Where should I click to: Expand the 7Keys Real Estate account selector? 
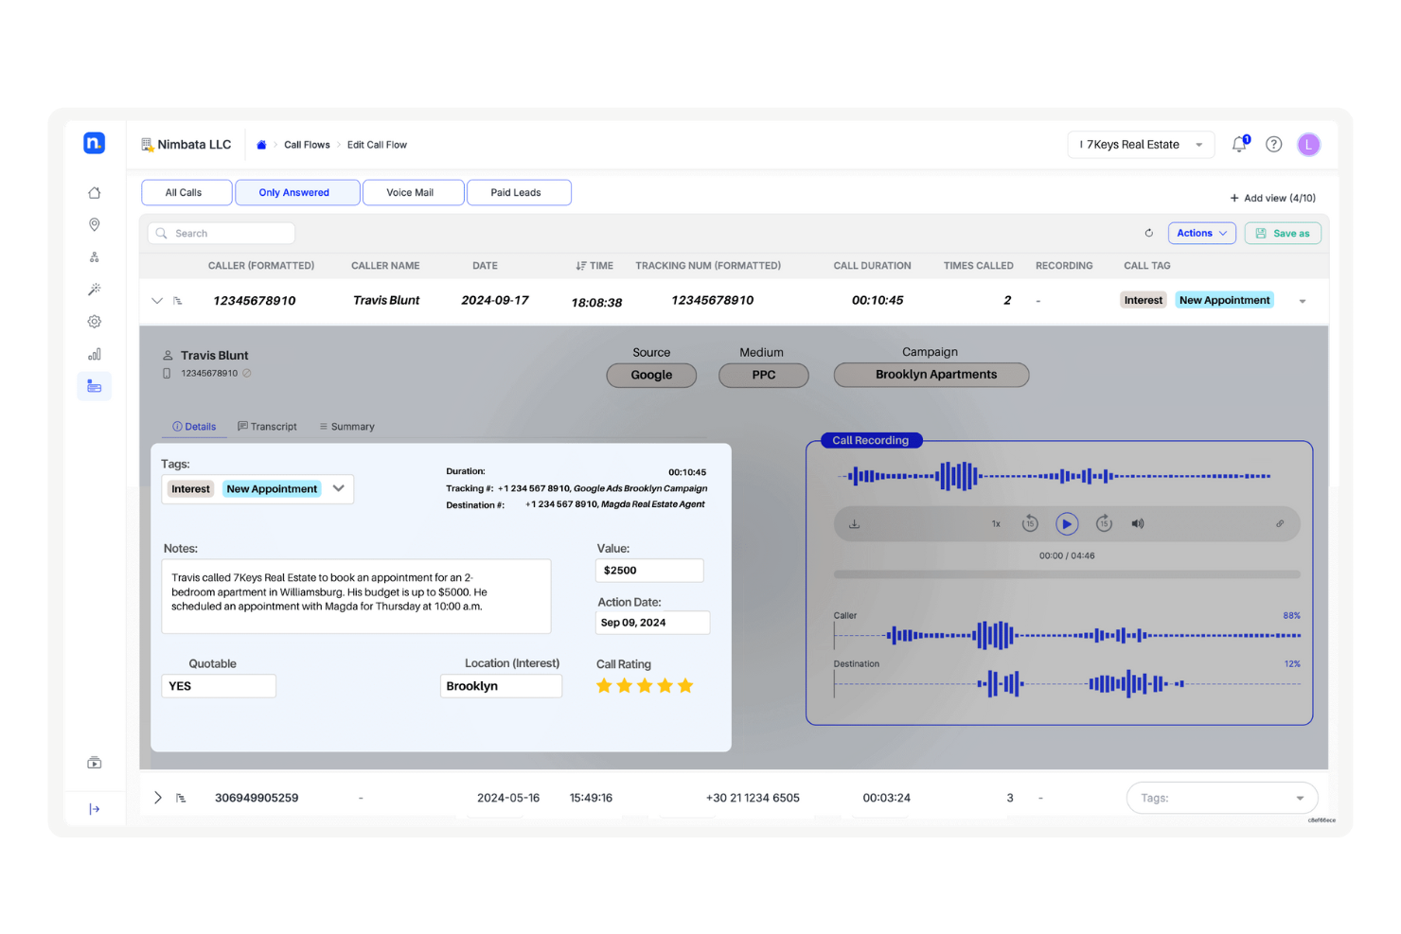[x=1198, y=144]
